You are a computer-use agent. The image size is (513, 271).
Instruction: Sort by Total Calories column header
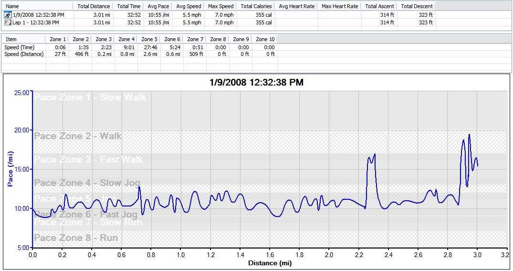point(256,6)
